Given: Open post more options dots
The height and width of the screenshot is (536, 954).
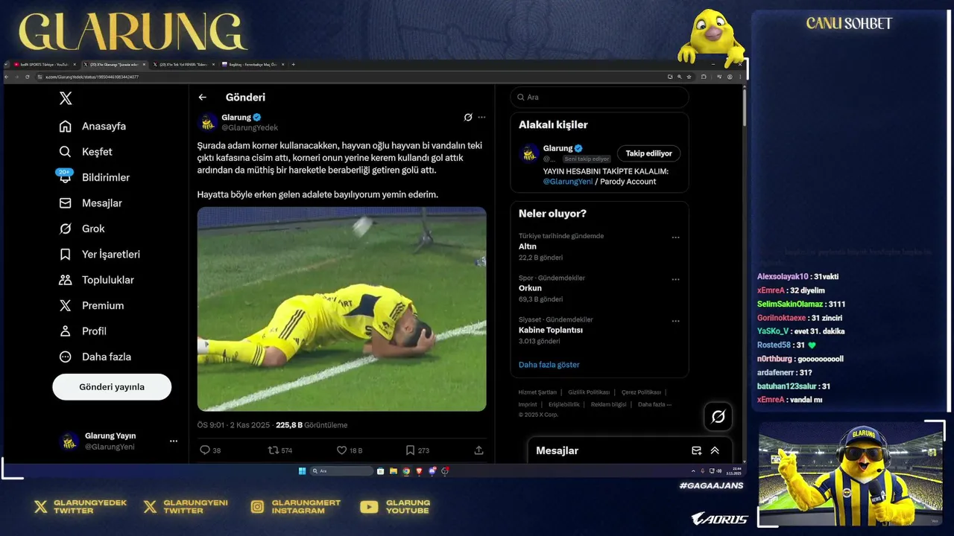Looking at the screenshot, I should coord(481,117).
